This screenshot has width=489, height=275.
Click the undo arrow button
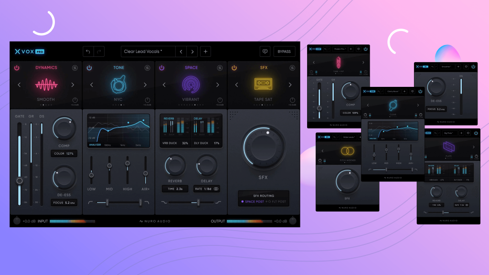88,52
